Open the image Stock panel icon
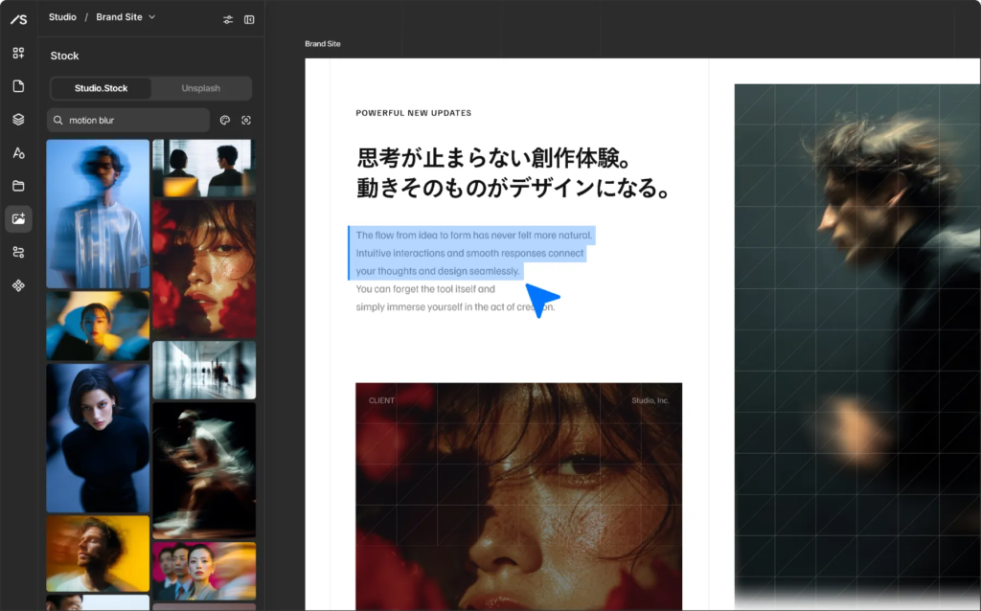This screenshot has width=981, height=611. 18,217
